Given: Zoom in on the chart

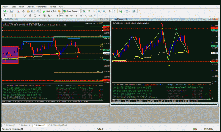Looking at the screenshot, I should coord(99,11).
